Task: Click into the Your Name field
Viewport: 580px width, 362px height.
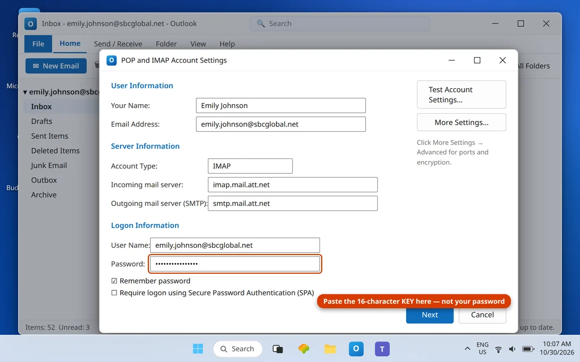Action: pos(281,106)
